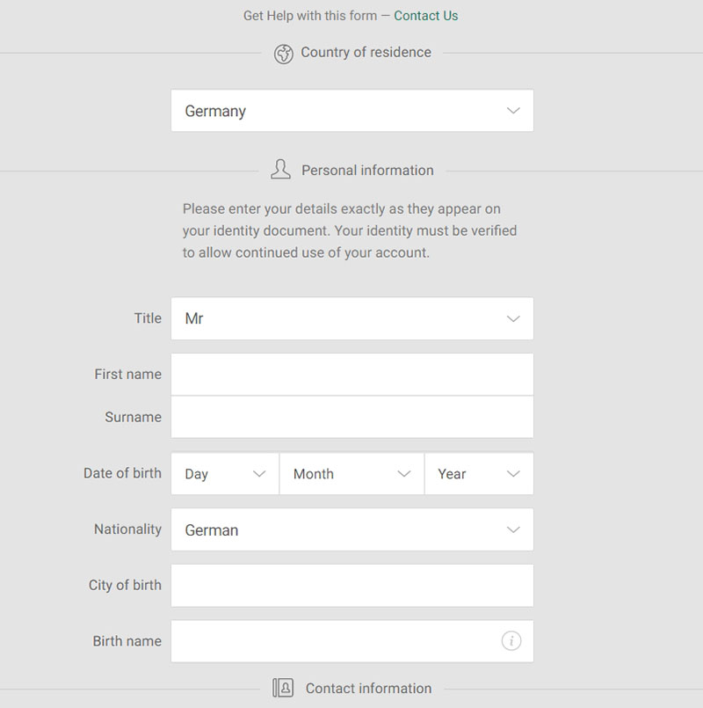
Task: Click the Contact information section heading
Action: [x=369, y=688]
